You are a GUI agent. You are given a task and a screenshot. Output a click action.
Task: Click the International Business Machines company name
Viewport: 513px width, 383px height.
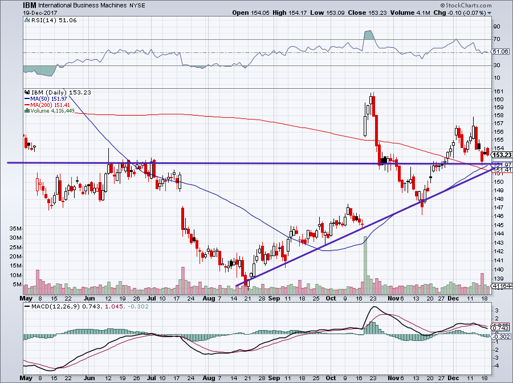pos(82,5)
